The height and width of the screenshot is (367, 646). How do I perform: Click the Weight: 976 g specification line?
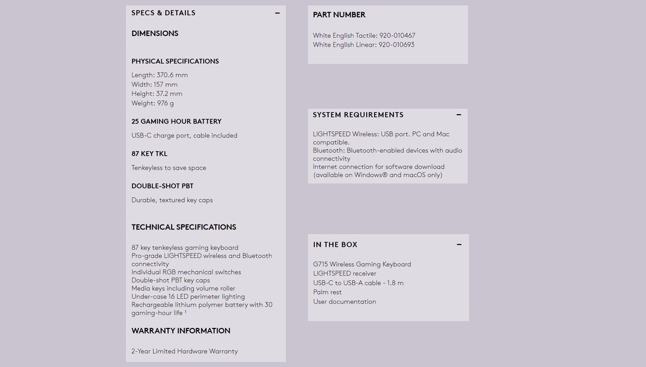[153, 103]
